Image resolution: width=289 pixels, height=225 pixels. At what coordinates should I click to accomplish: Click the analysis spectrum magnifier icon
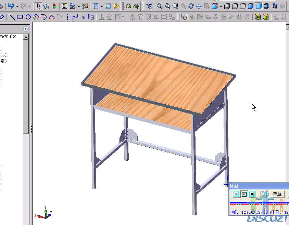[x=85, y=6]
